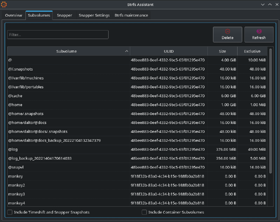
Task: Click the Btrfs Assistant app icon in title bar
Action: 4,4
